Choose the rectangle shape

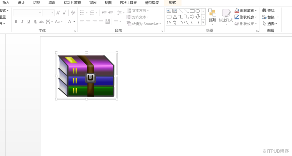coord(192,11)
